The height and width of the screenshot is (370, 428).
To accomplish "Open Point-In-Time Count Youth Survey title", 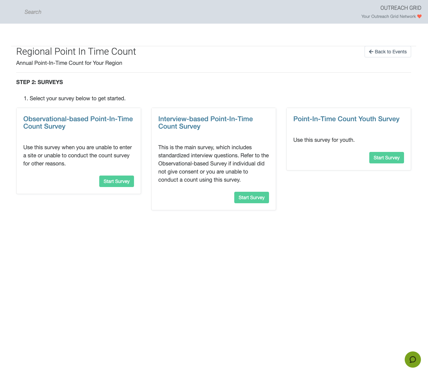I will (346, 119).
